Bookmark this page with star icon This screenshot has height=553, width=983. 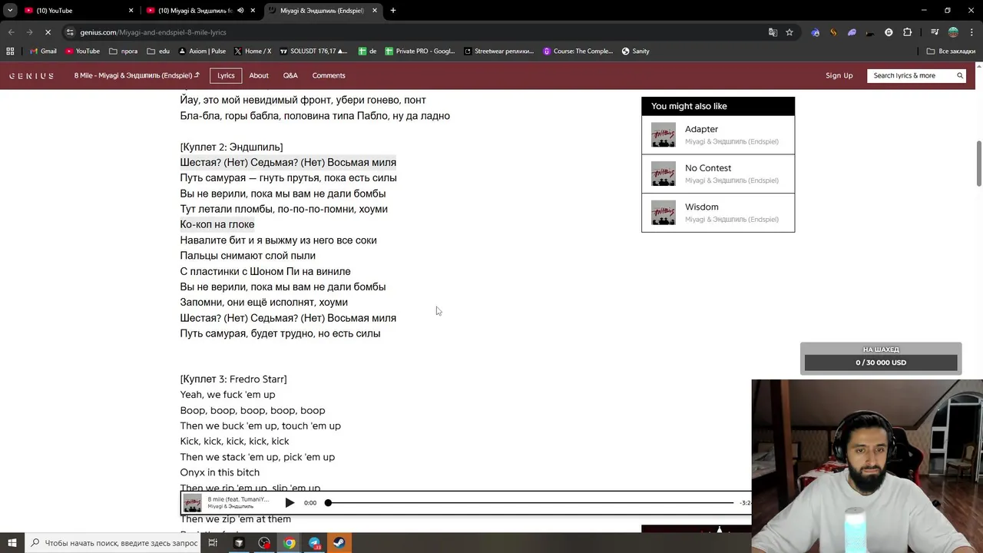[789, 32]
